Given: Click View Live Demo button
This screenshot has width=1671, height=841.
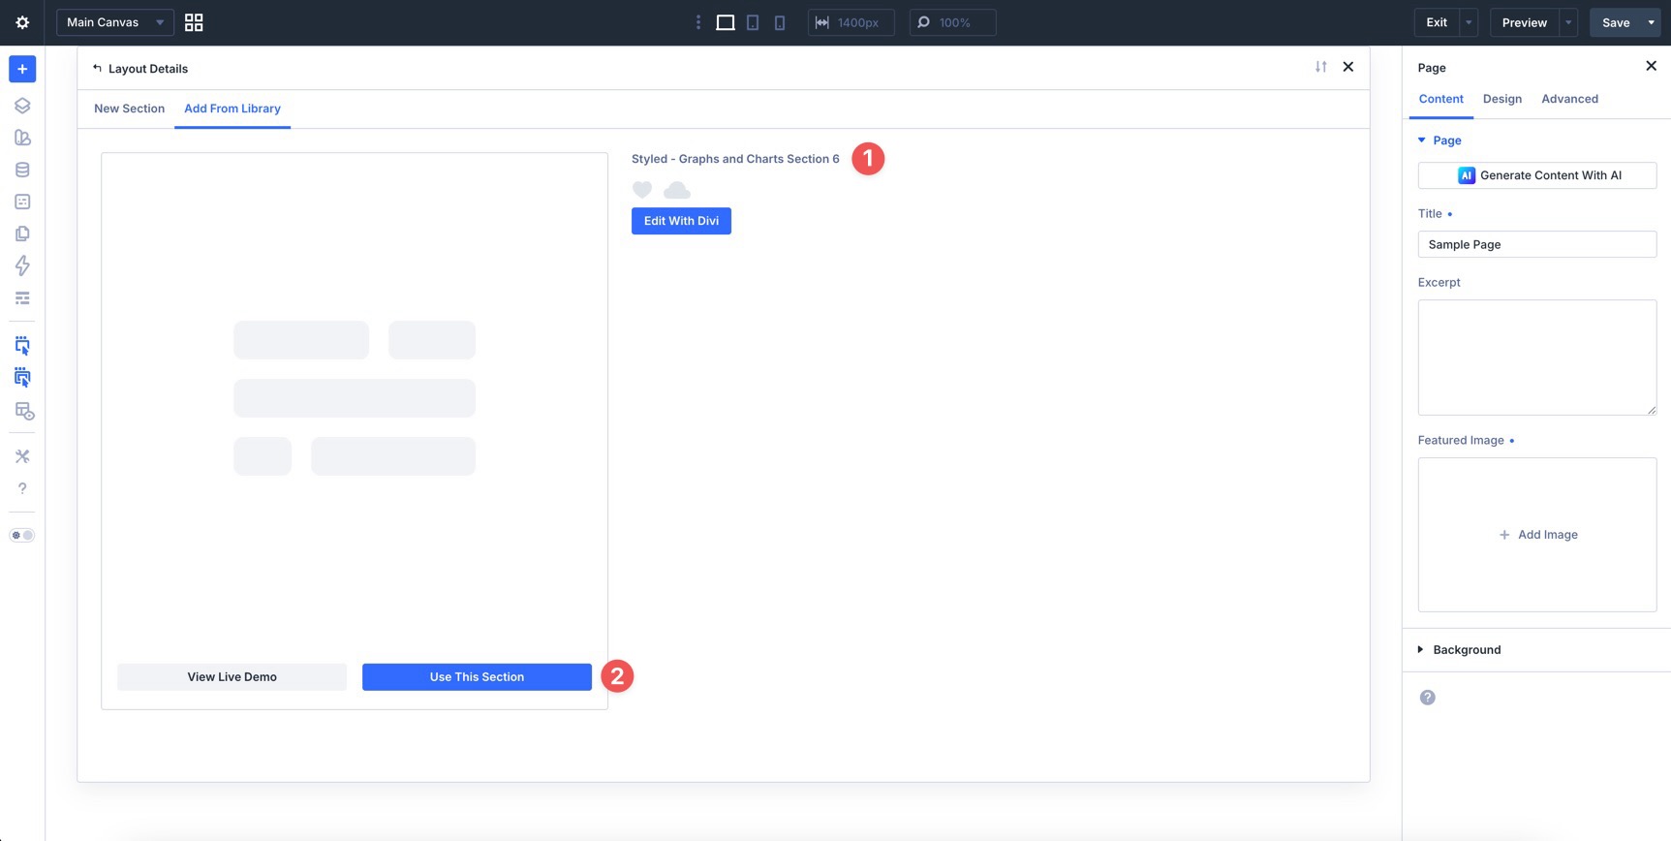Looking at the screenshot, I should tap(232, 677).
